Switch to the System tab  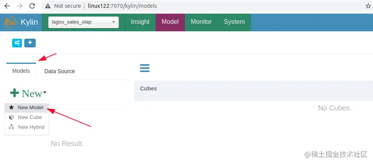click(234, 22)
